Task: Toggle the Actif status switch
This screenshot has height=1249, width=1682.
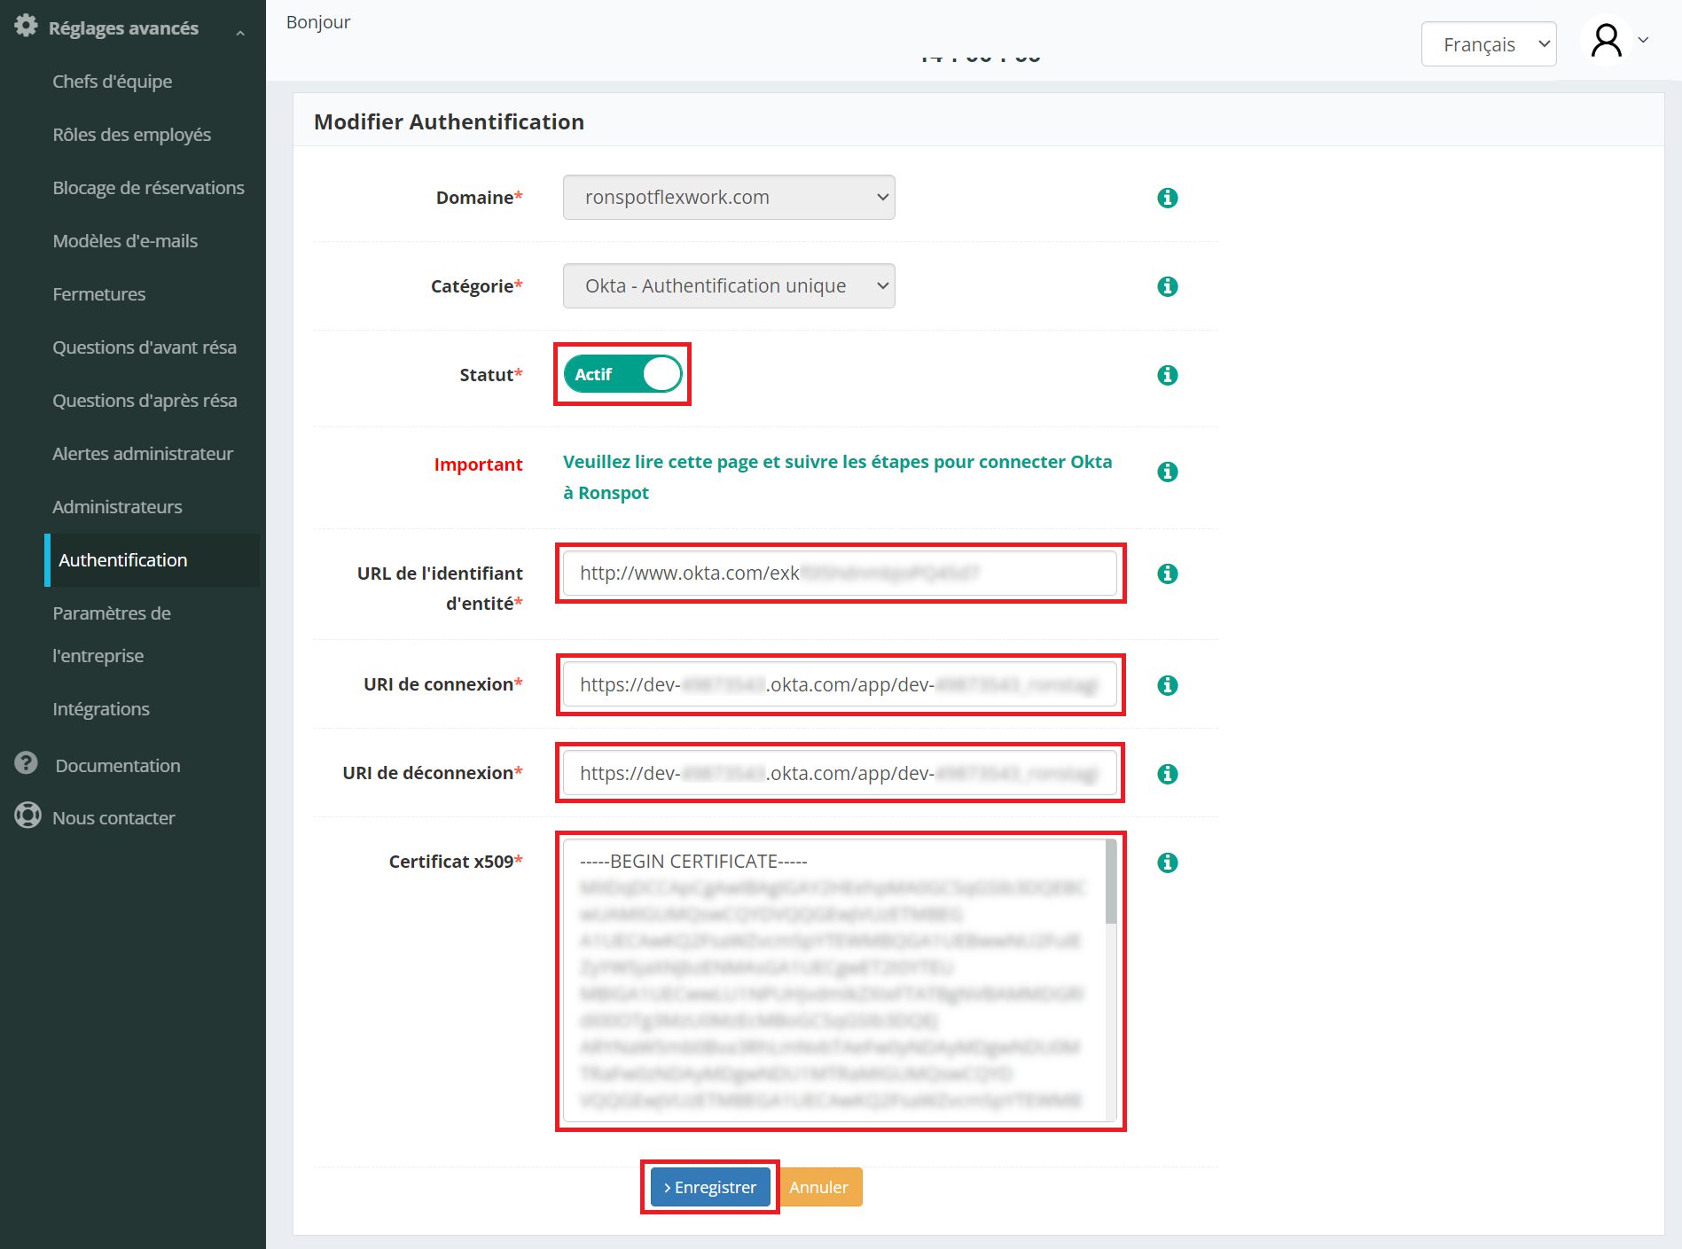Action: (622, 374)
